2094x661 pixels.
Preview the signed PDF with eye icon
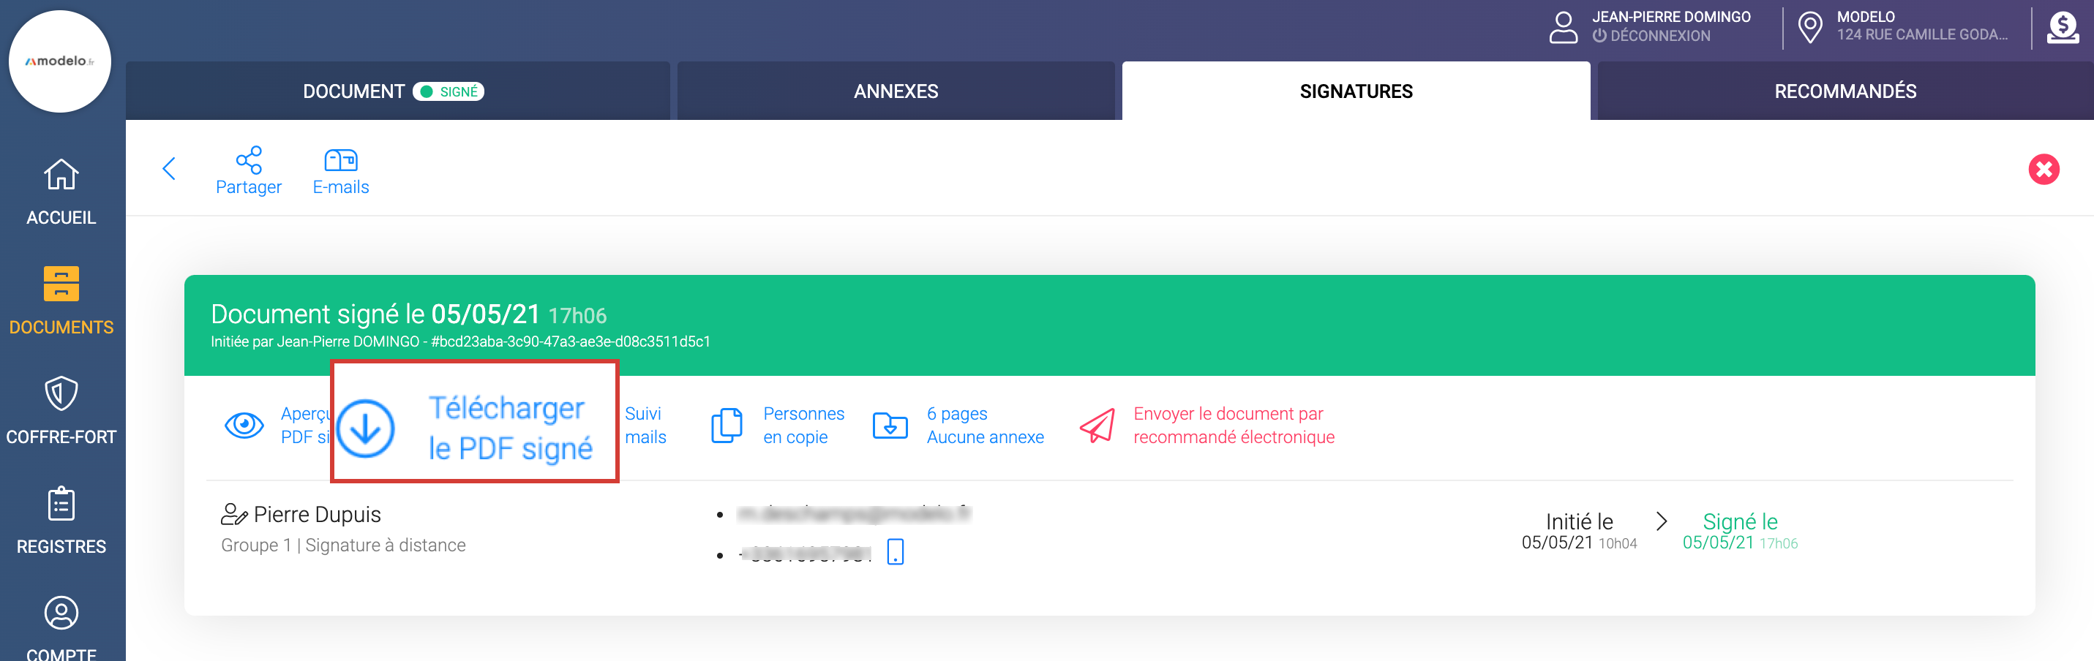click(x=244, y=425)
